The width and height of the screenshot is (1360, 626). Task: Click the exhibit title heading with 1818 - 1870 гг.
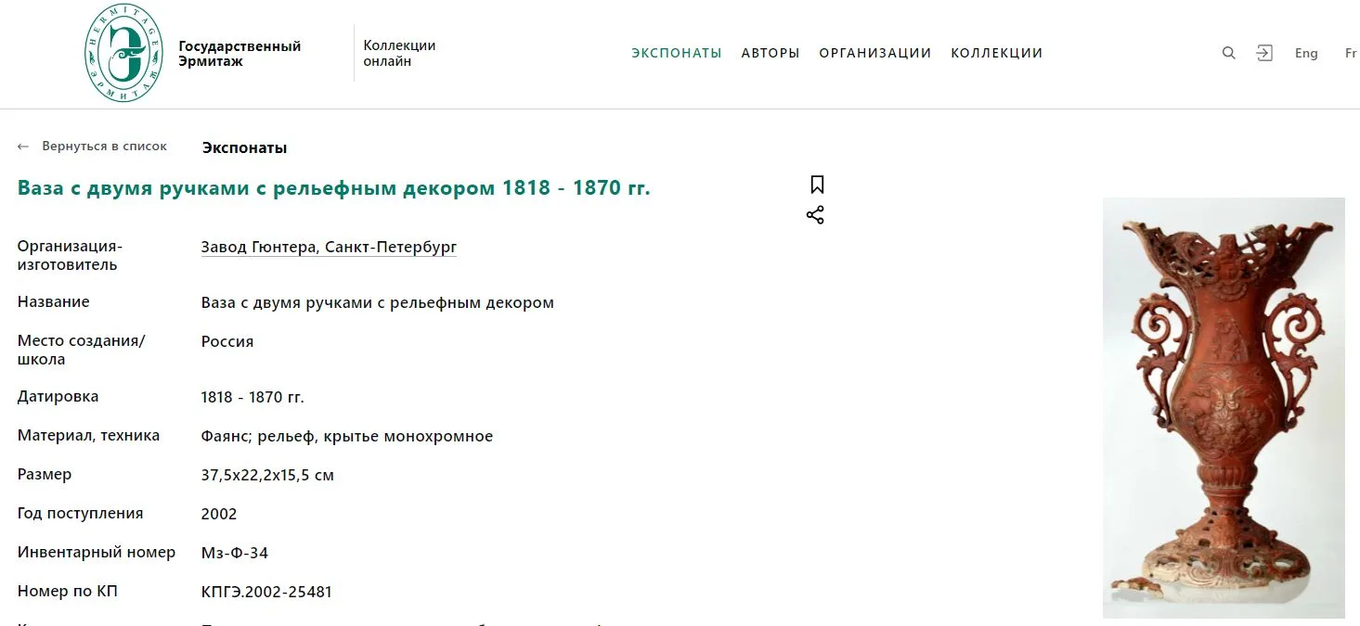[334, 188]
